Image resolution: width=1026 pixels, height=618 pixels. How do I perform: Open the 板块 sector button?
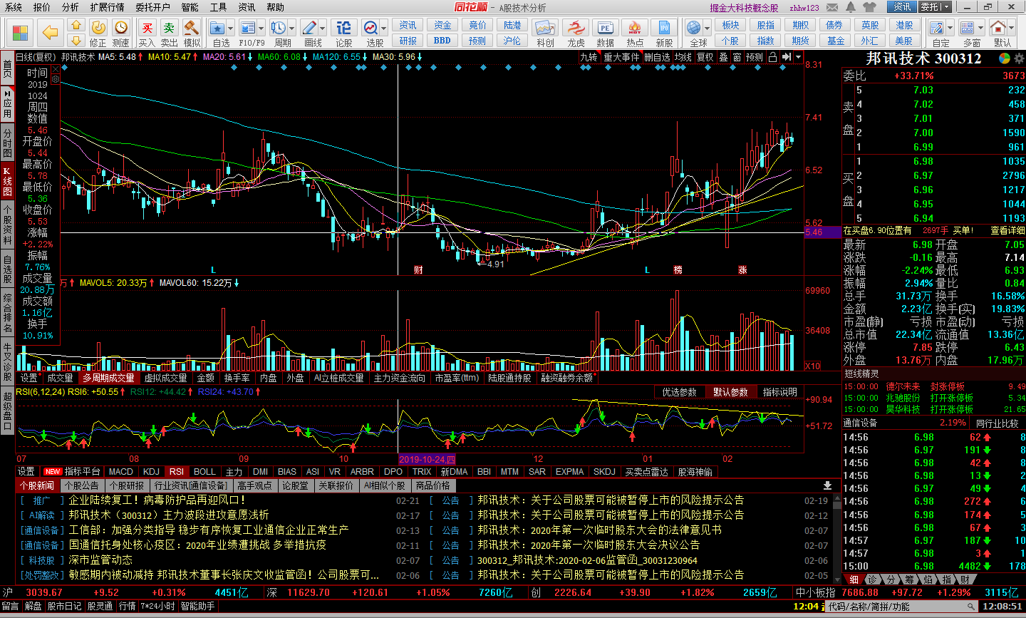tap(730, 25)
